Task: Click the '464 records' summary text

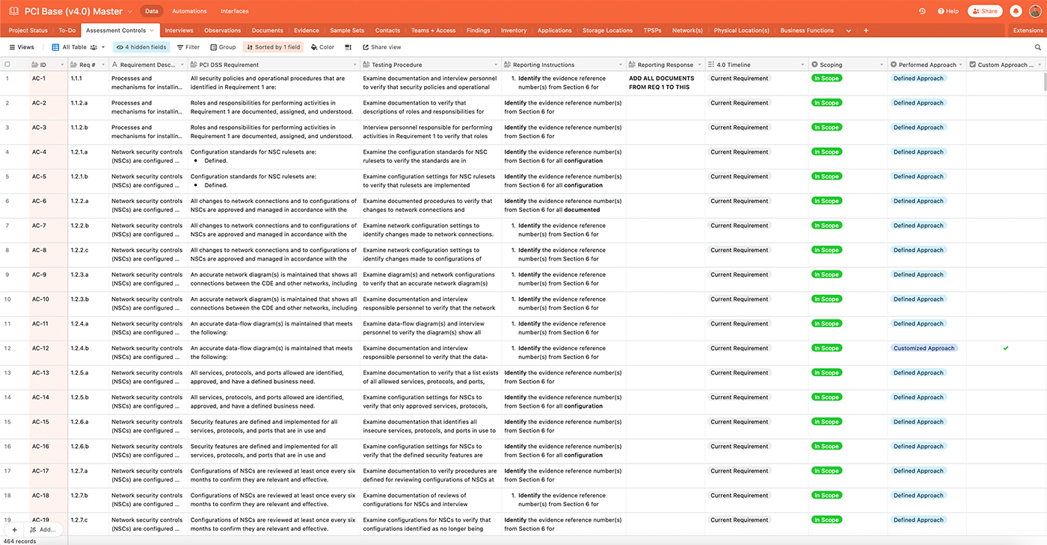Action: click(19, 541)
